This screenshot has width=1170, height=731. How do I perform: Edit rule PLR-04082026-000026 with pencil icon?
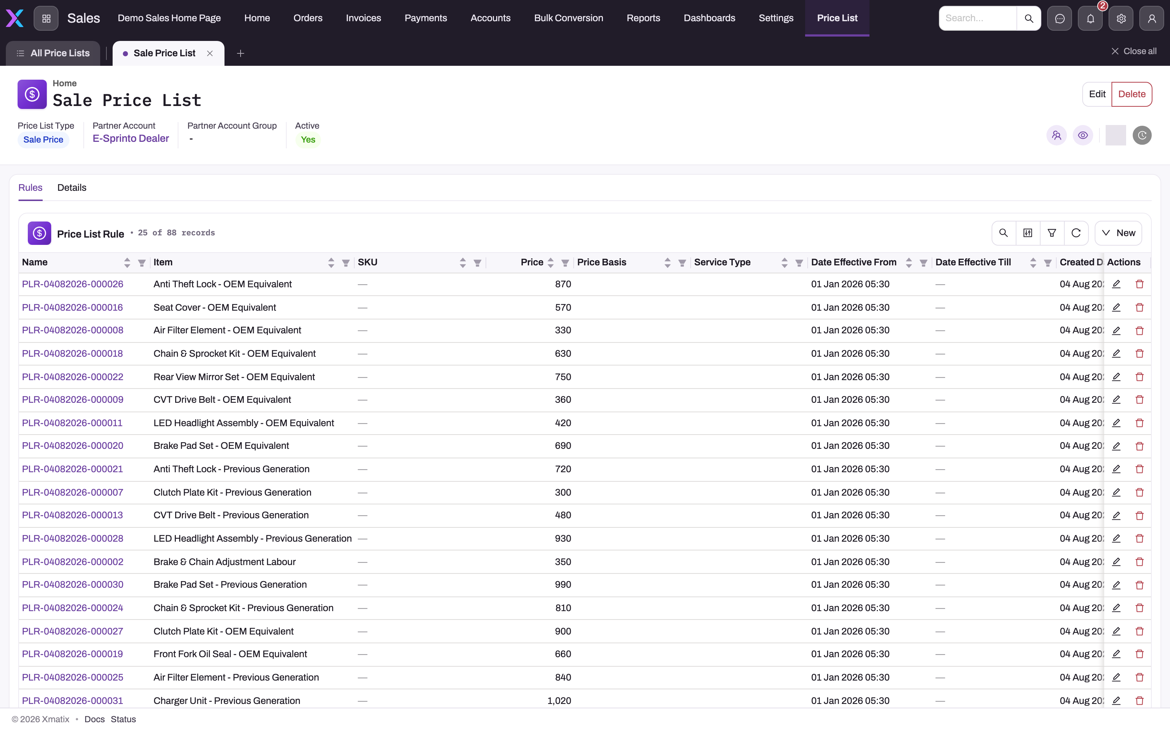click(x=1116, y=284)
